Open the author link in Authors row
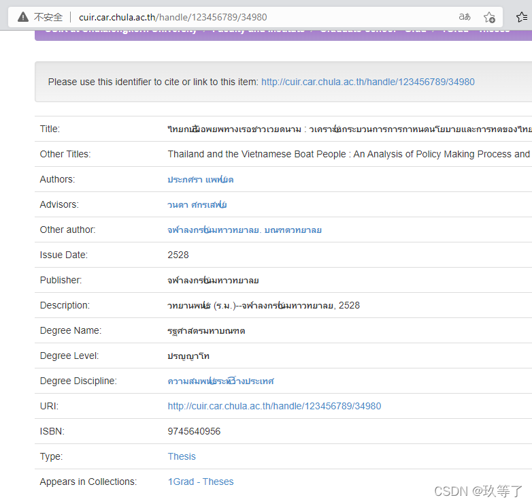The width and height of the screenshot is (532, 504). tap(201, 179)
